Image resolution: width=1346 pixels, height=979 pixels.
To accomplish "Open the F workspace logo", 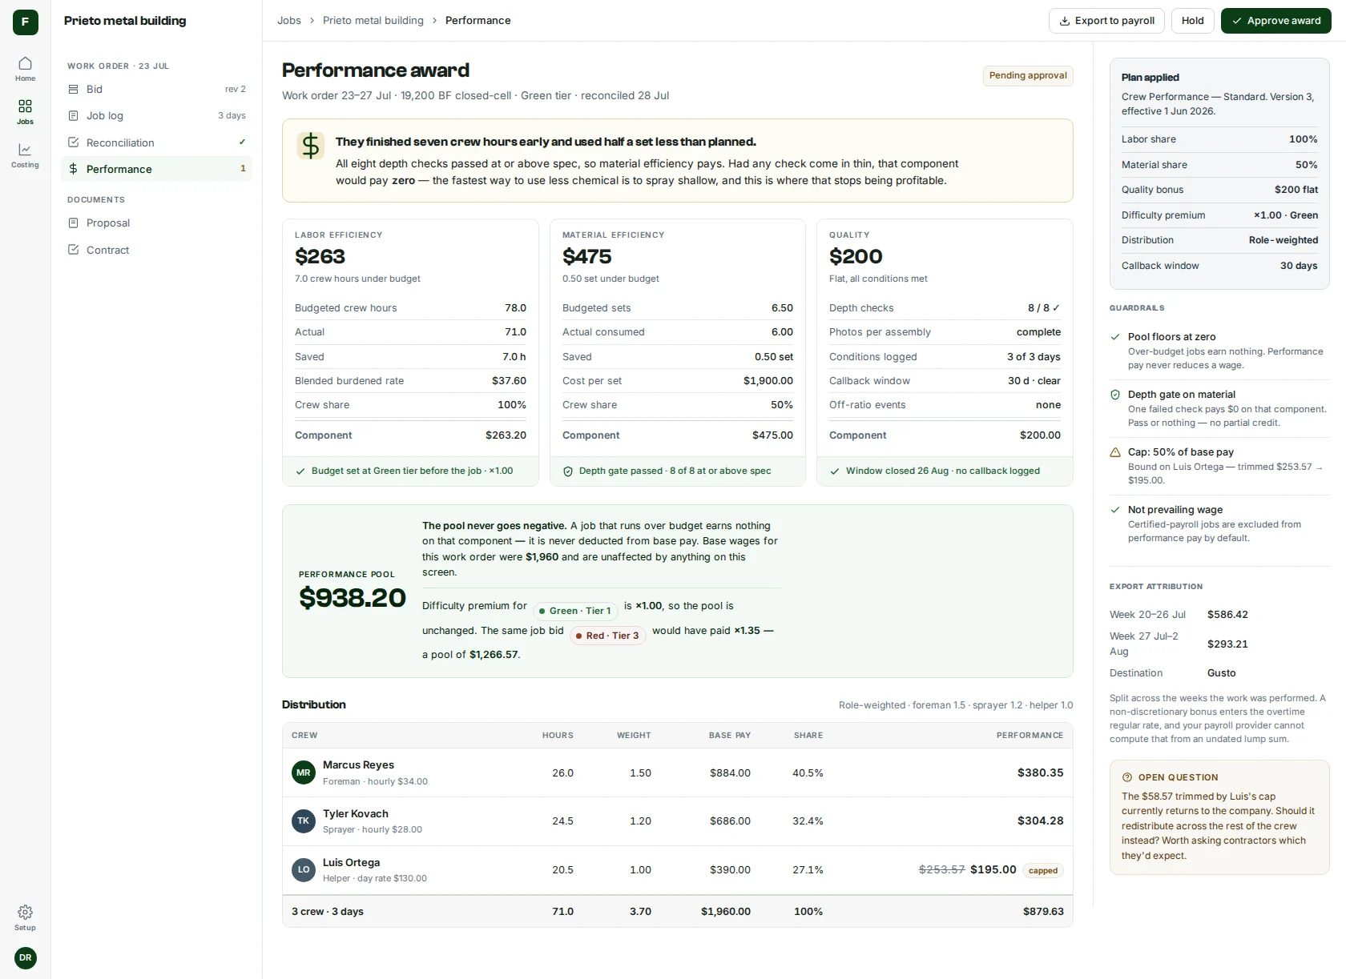I will coord(25,22).
